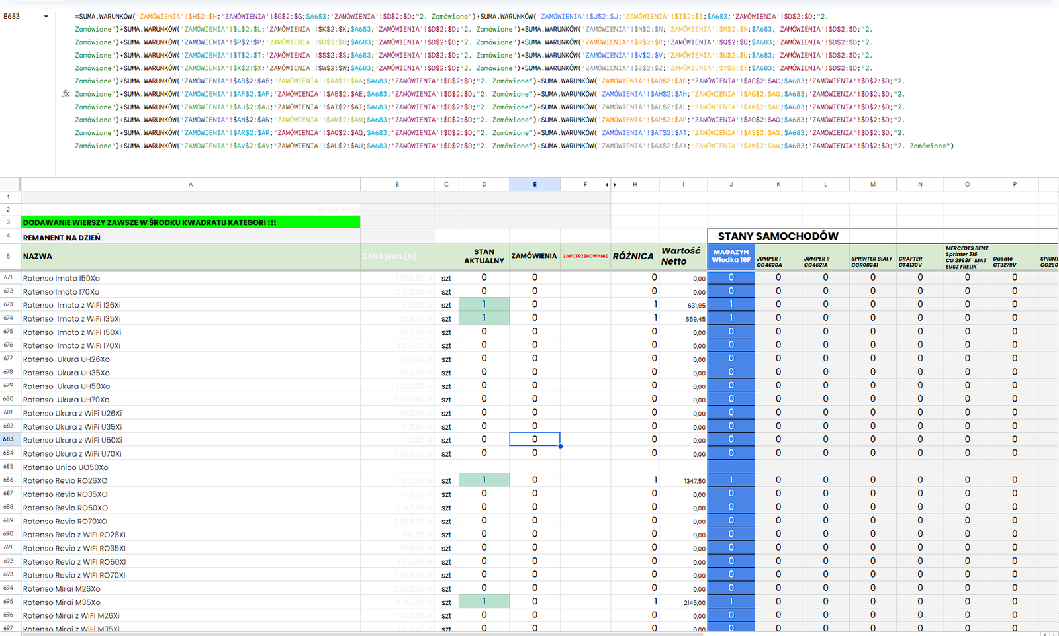Click the ZAMÓWIENIA column header cell
Screen dimensions: 1059x636
[x=534, y=256]
